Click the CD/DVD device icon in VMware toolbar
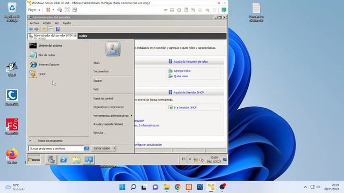344x193 pixels. point(179,10)
